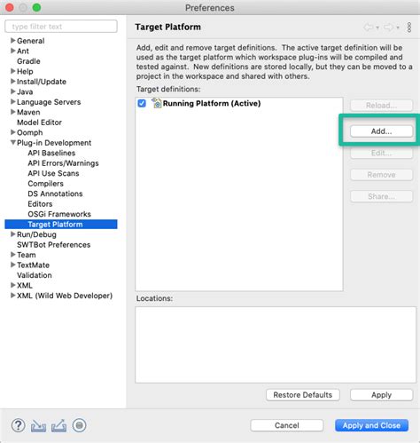Expand the TextMate tree node
The image size is (420, 443).
point(12,265)
